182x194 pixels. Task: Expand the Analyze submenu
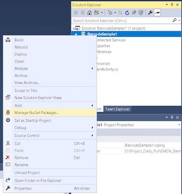pyautogui.click(x=50, y=69)
